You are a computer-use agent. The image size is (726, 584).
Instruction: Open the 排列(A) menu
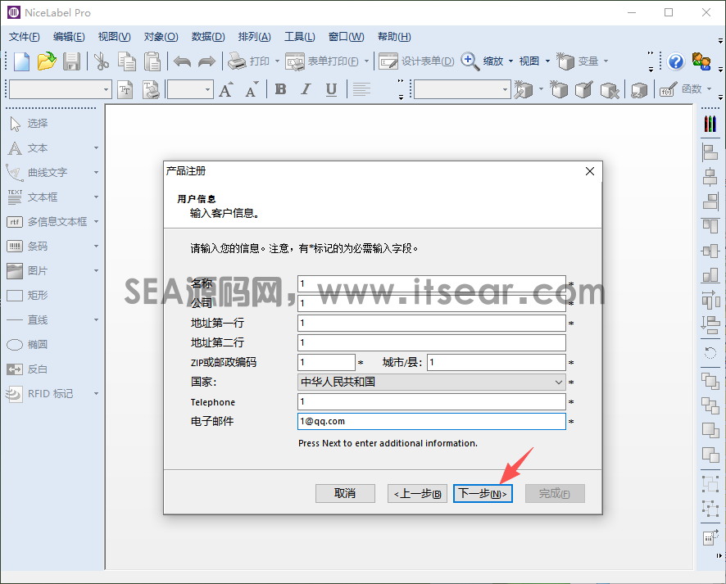pyautogui.click(x=254, y=37)
